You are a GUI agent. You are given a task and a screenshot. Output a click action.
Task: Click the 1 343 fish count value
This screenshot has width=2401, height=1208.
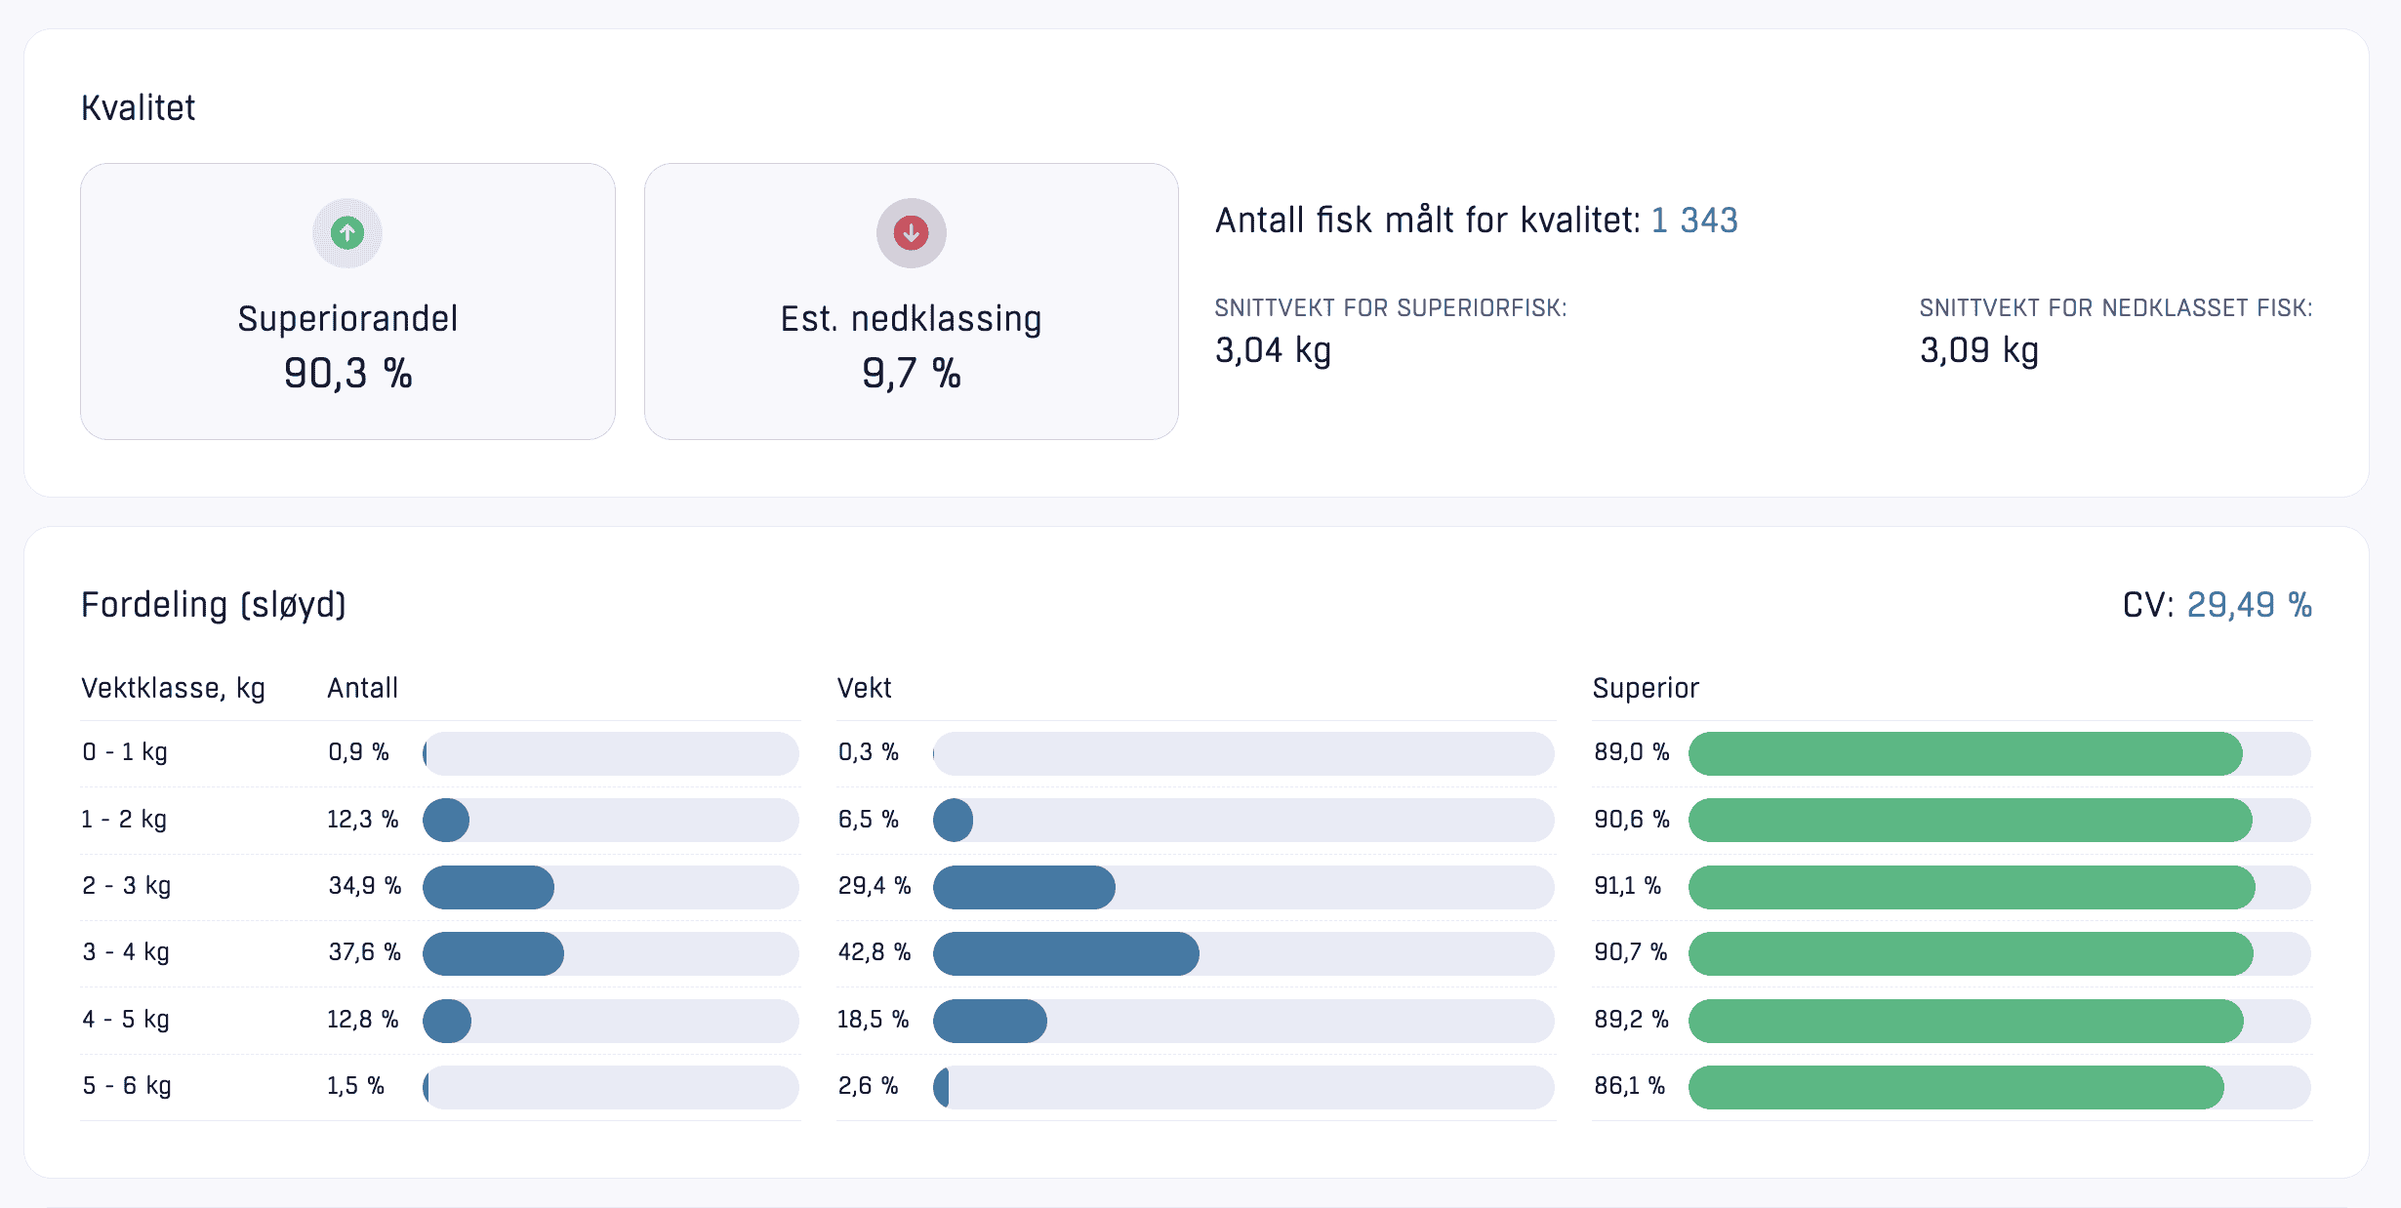click(x=1693, y=221)
